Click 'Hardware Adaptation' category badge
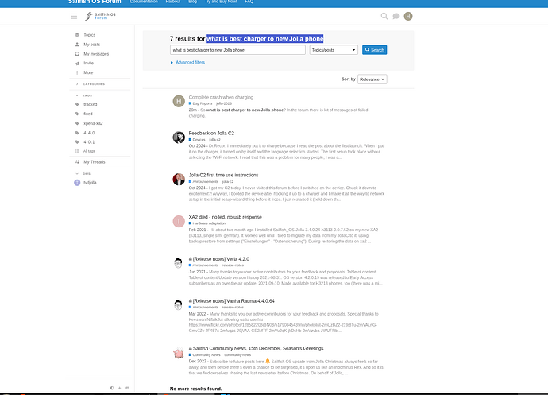Image resolution: width=548 pixels, height=395 pixels. click(207, 223)
